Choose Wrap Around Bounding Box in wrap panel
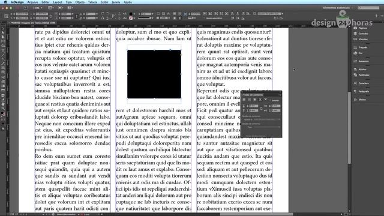Screen dimensions: 384x216 [x=250, y=100]
